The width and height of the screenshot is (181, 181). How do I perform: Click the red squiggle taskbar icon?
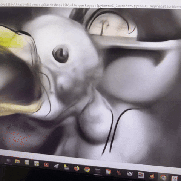click(x=119, y=173)
